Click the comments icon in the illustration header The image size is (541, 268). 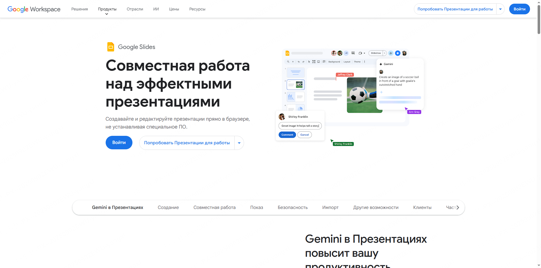pyautogui.click(x=353, y=53)
